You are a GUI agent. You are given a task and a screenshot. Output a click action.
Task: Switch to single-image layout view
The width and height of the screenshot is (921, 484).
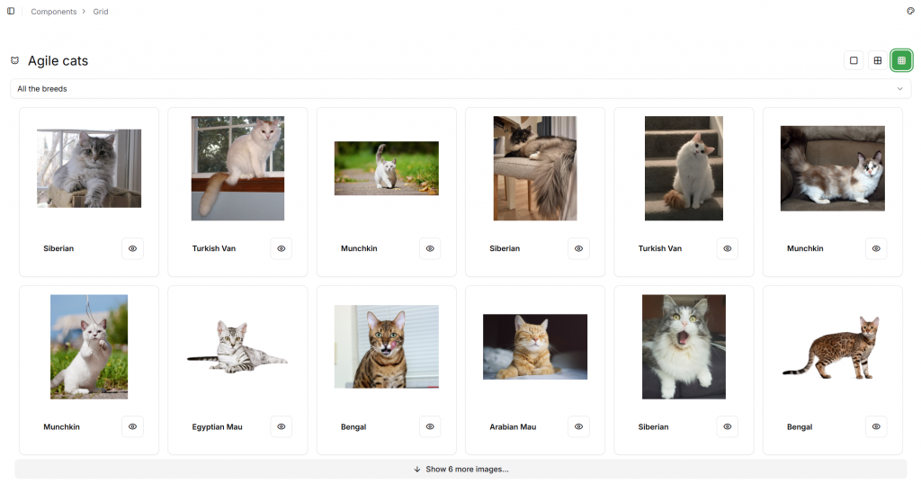[x=854, y=60]
